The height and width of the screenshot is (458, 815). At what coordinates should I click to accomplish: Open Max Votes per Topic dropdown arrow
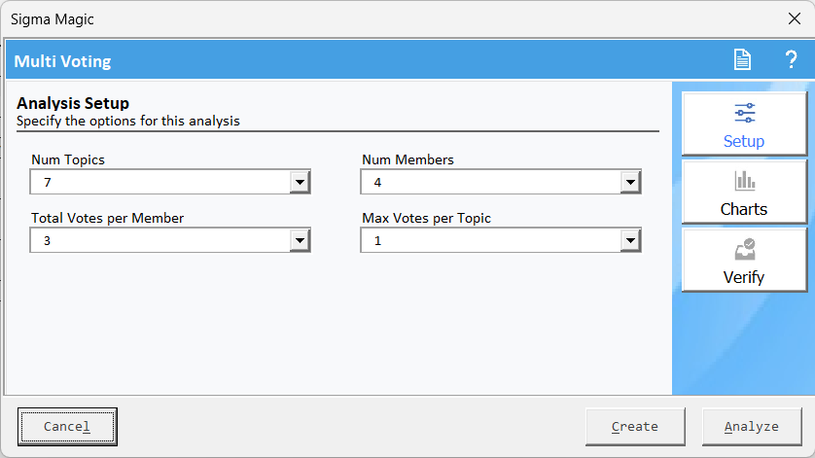pyautogui.click(x=630, y=240)
